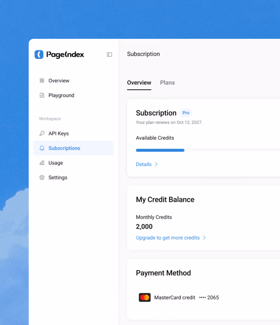280x325 pixels.
Task: Click the Playground document icon
Action: point(42,95)
